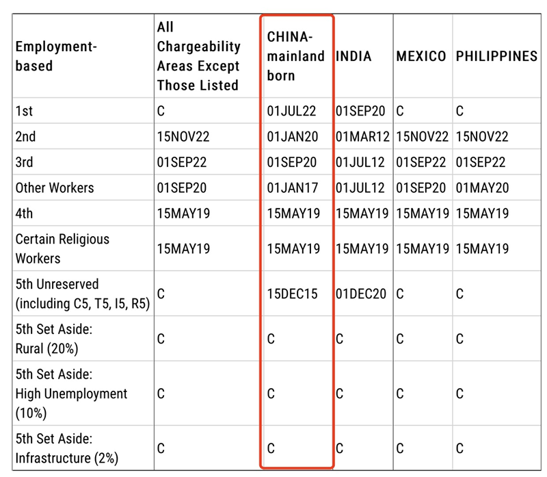Click 01SEP22 in All Chargeability 3rd row

[x=182, y=162]
